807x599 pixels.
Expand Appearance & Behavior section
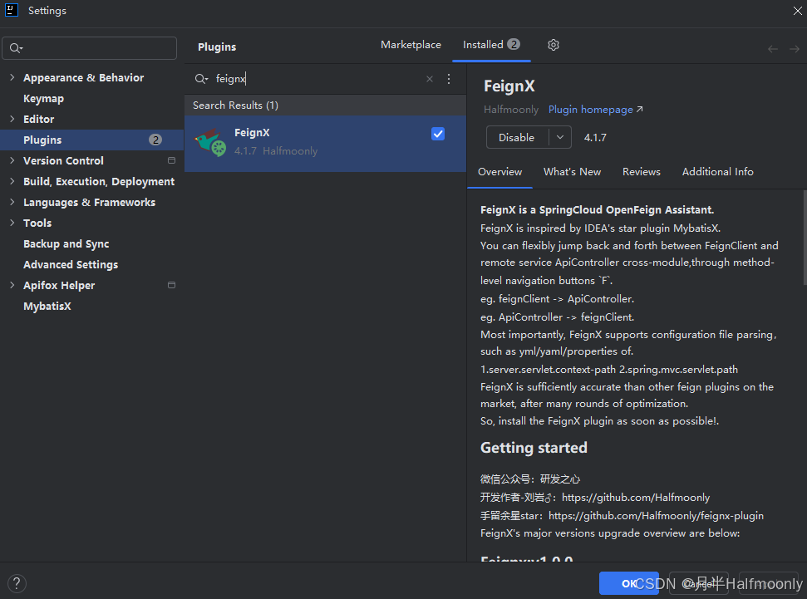click(x=12, y=77)
